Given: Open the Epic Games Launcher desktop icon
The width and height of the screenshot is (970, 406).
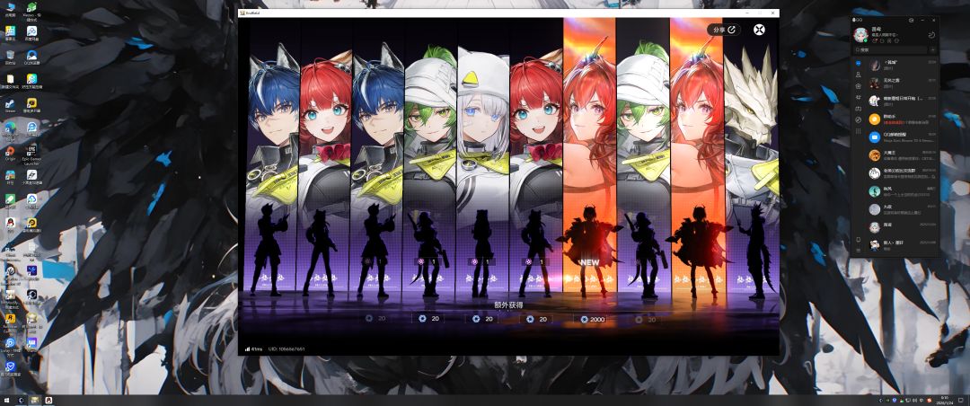Looking at the screenshot, I should tap(31, 153).
